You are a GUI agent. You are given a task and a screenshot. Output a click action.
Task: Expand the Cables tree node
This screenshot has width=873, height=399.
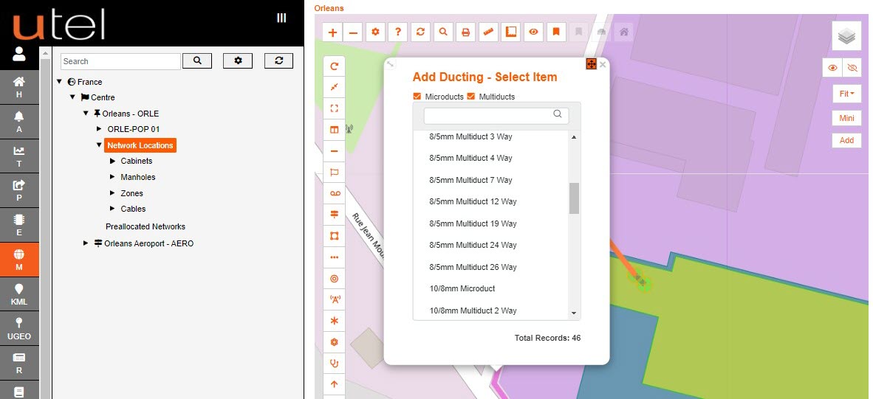point(112,209)
